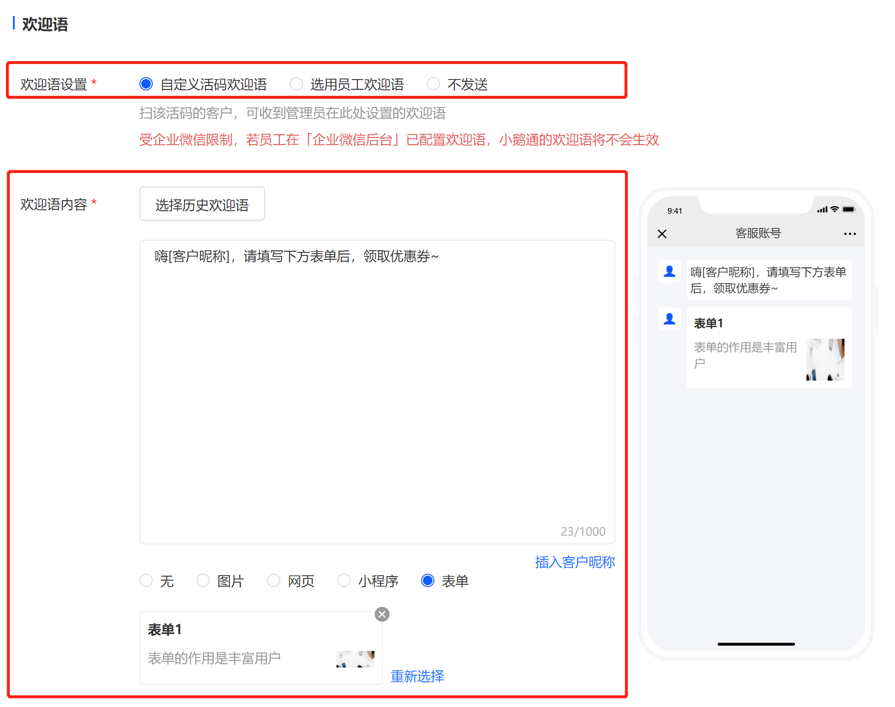Close the phone preview with X icon
Screen dimensions: 895x707
click(662, 234)
